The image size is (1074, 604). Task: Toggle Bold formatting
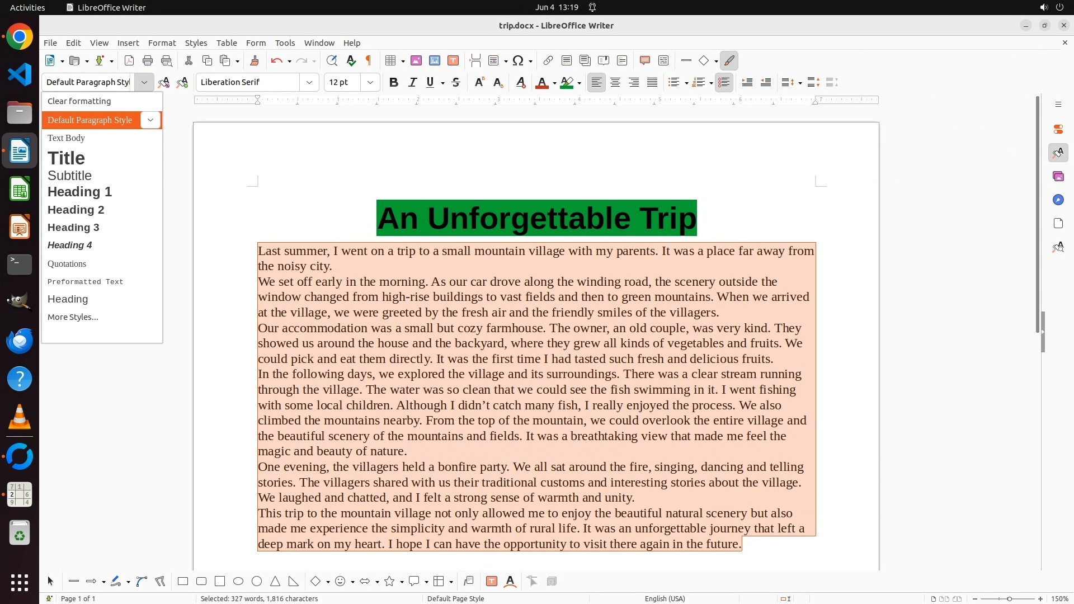click(x=394, y=82)
